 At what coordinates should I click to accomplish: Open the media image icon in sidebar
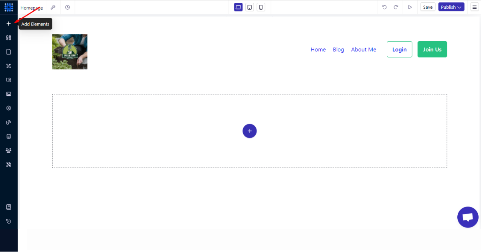[x=8, y=94]
